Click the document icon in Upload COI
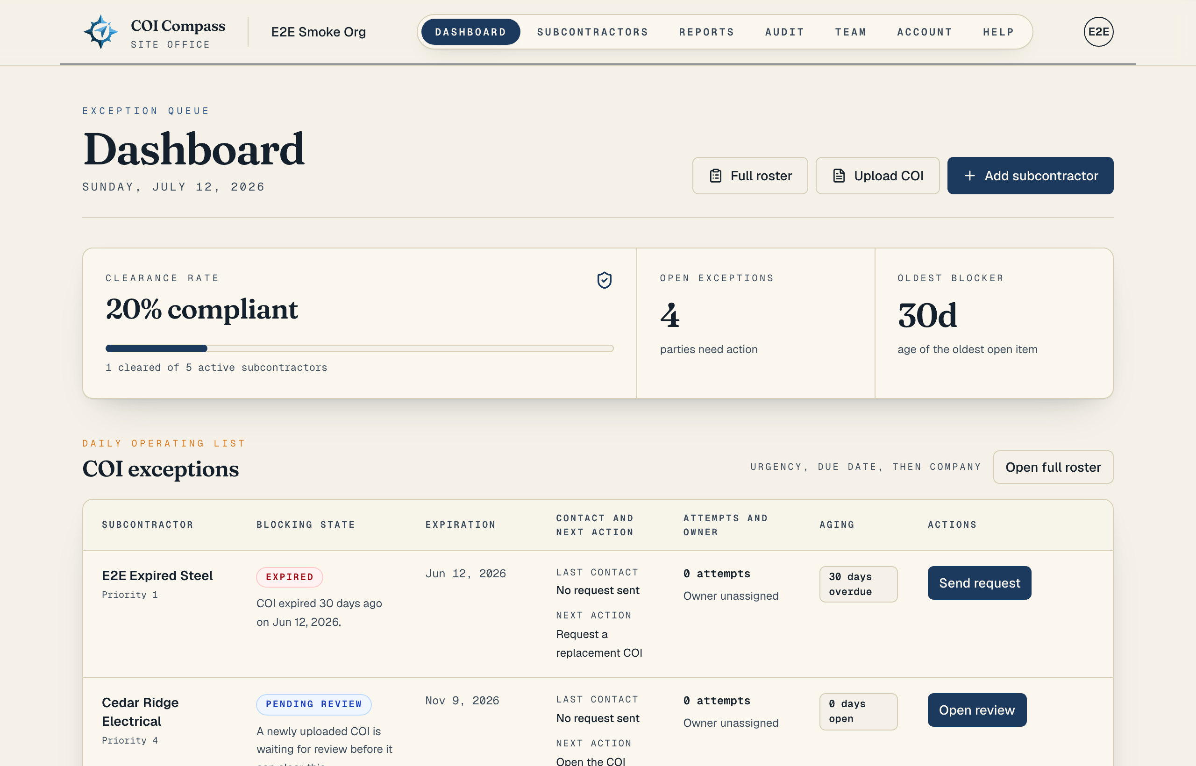This screenshot has width=1196, height=766. pyautogui.click(x=839, y=176)
